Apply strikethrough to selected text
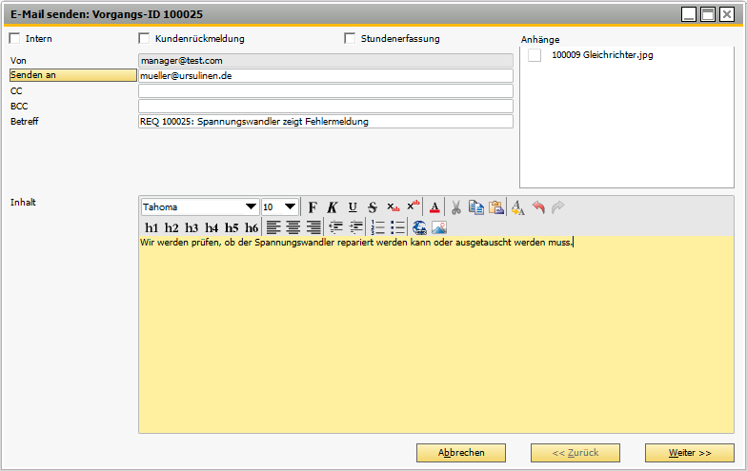The height and width of the screenshot is (471, 747). [x=373, y=207]
